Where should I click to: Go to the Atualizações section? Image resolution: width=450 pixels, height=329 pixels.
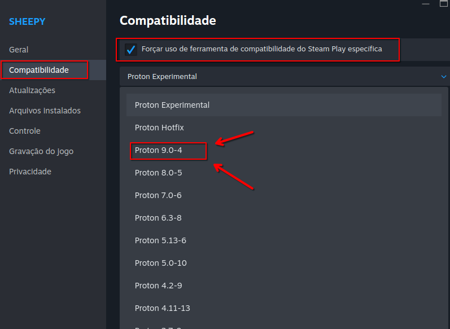32,90
